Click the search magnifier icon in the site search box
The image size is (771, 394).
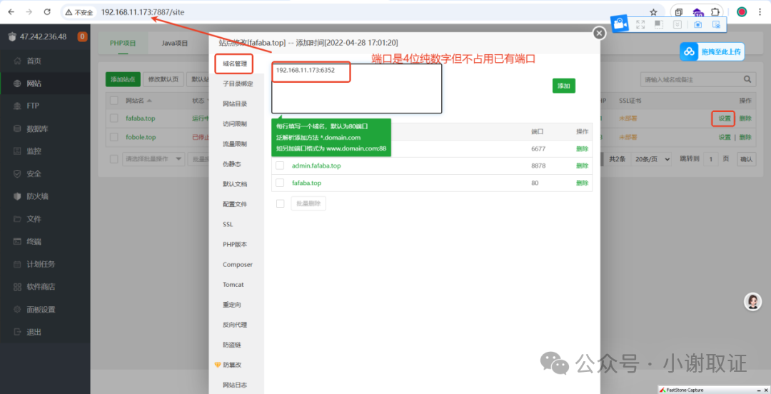click(747, 79)
